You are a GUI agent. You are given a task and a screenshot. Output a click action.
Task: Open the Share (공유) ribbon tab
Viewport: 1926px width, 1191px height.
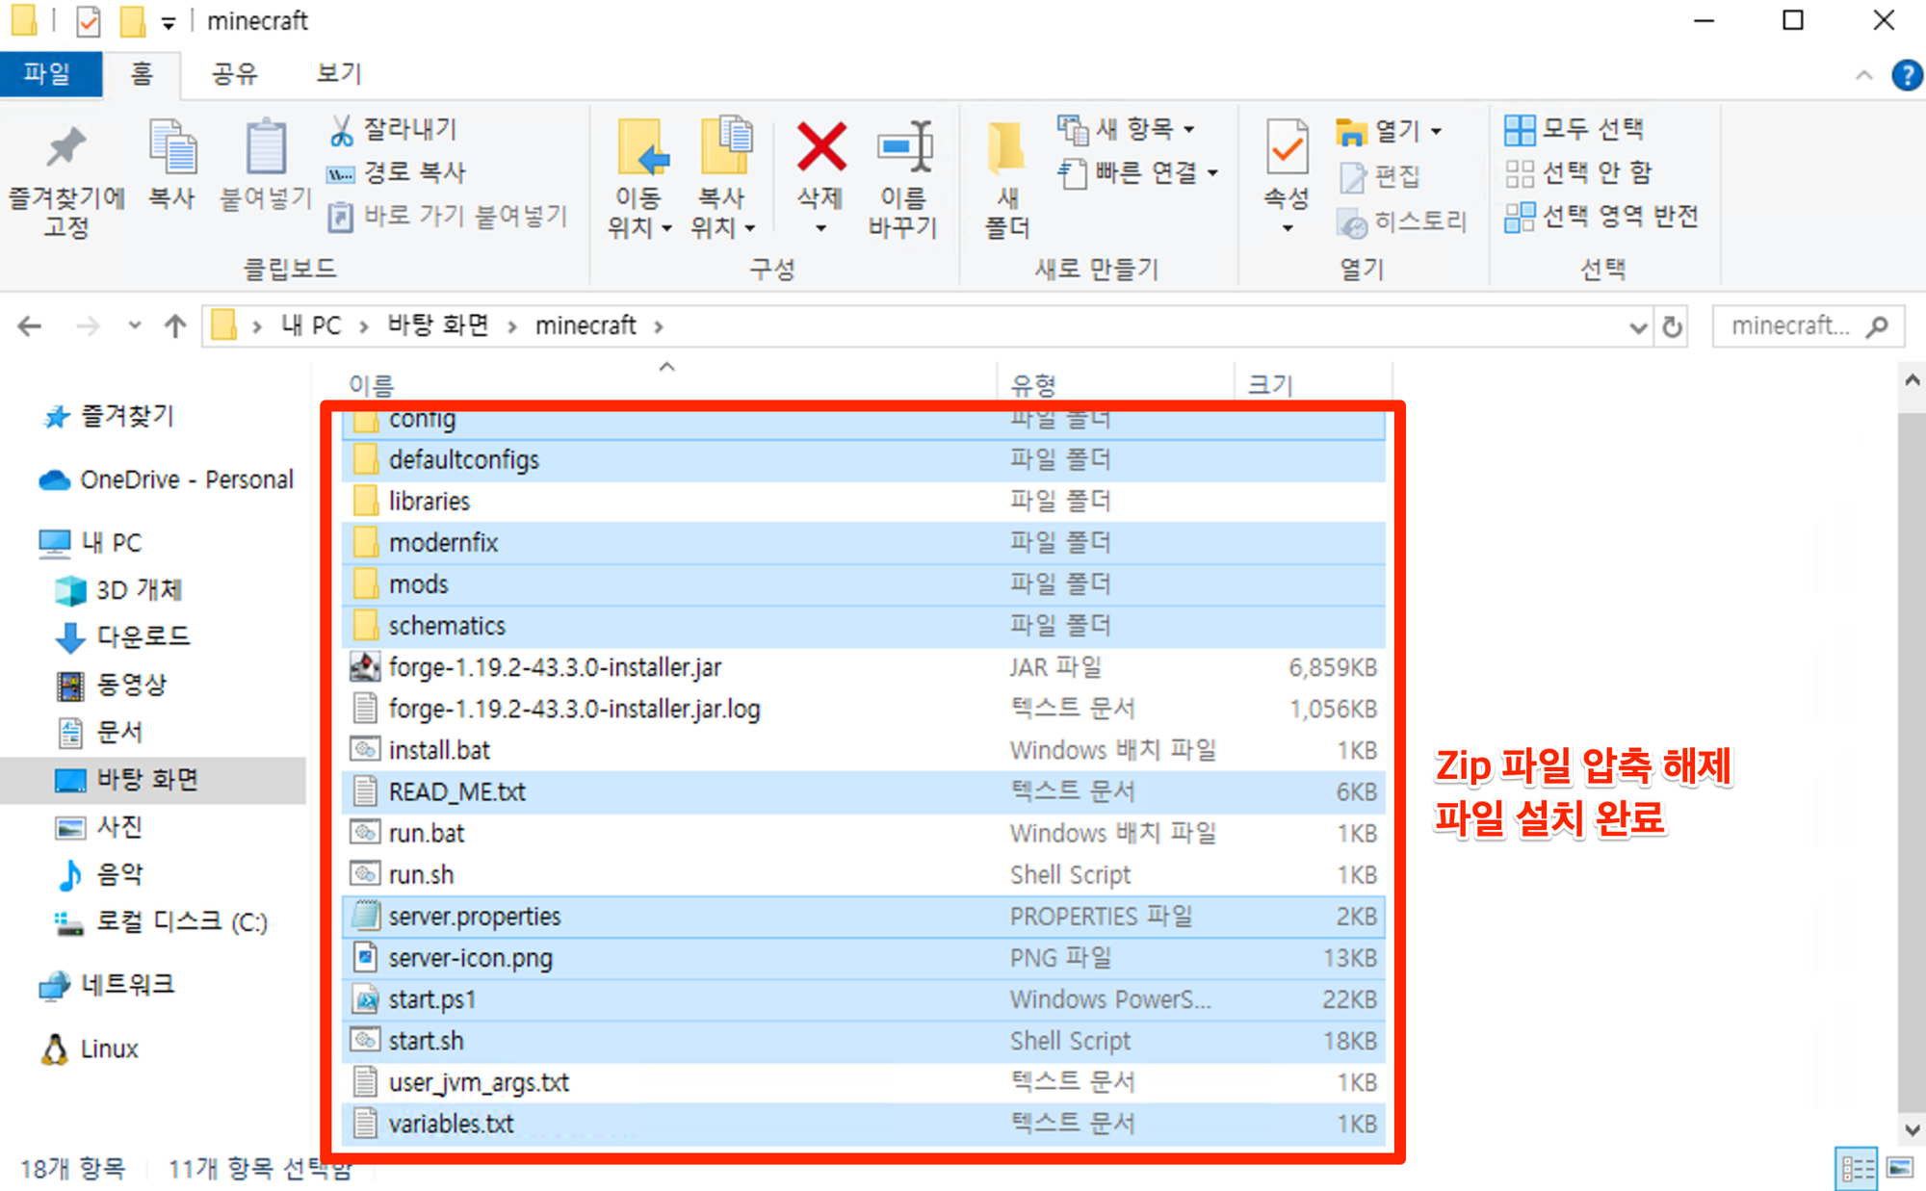235,74
